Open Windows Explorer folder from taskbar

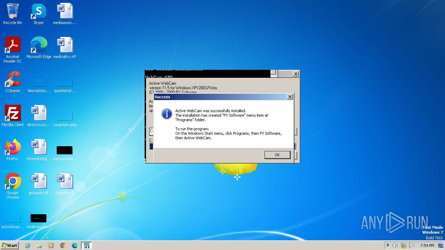(x=39, y=245)
